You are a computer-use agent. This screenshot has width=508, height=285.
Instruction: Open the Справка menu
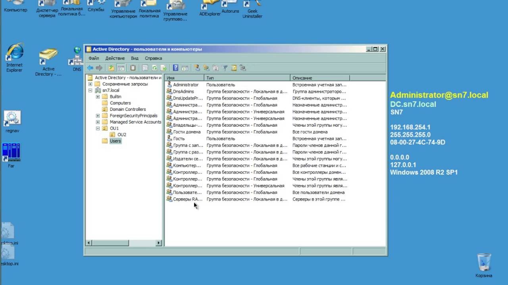pyautogui.click(x=153, y=58)
